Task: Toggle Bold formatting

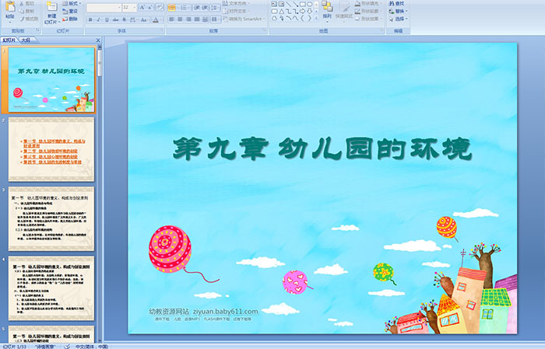Action: tap(90, 19)
